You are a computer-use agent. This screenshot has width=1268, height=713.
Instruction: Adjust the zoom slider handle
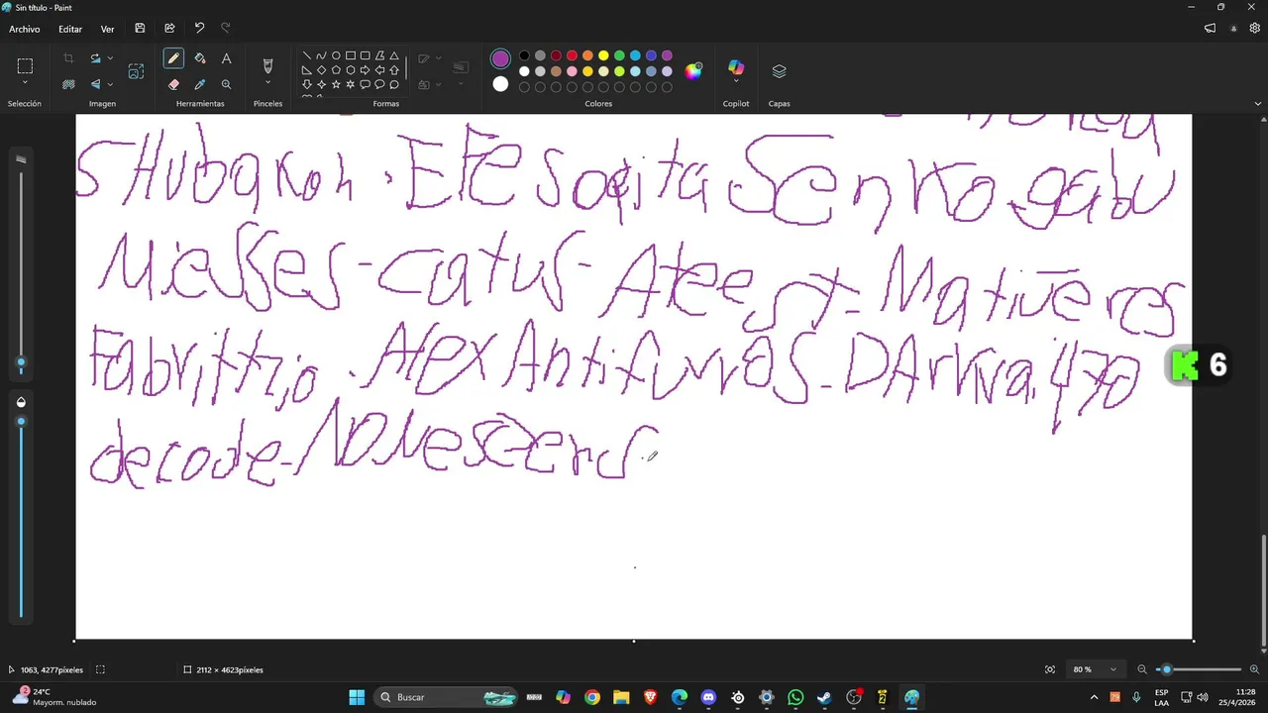pyautogui.click(x=1166, y=669)
